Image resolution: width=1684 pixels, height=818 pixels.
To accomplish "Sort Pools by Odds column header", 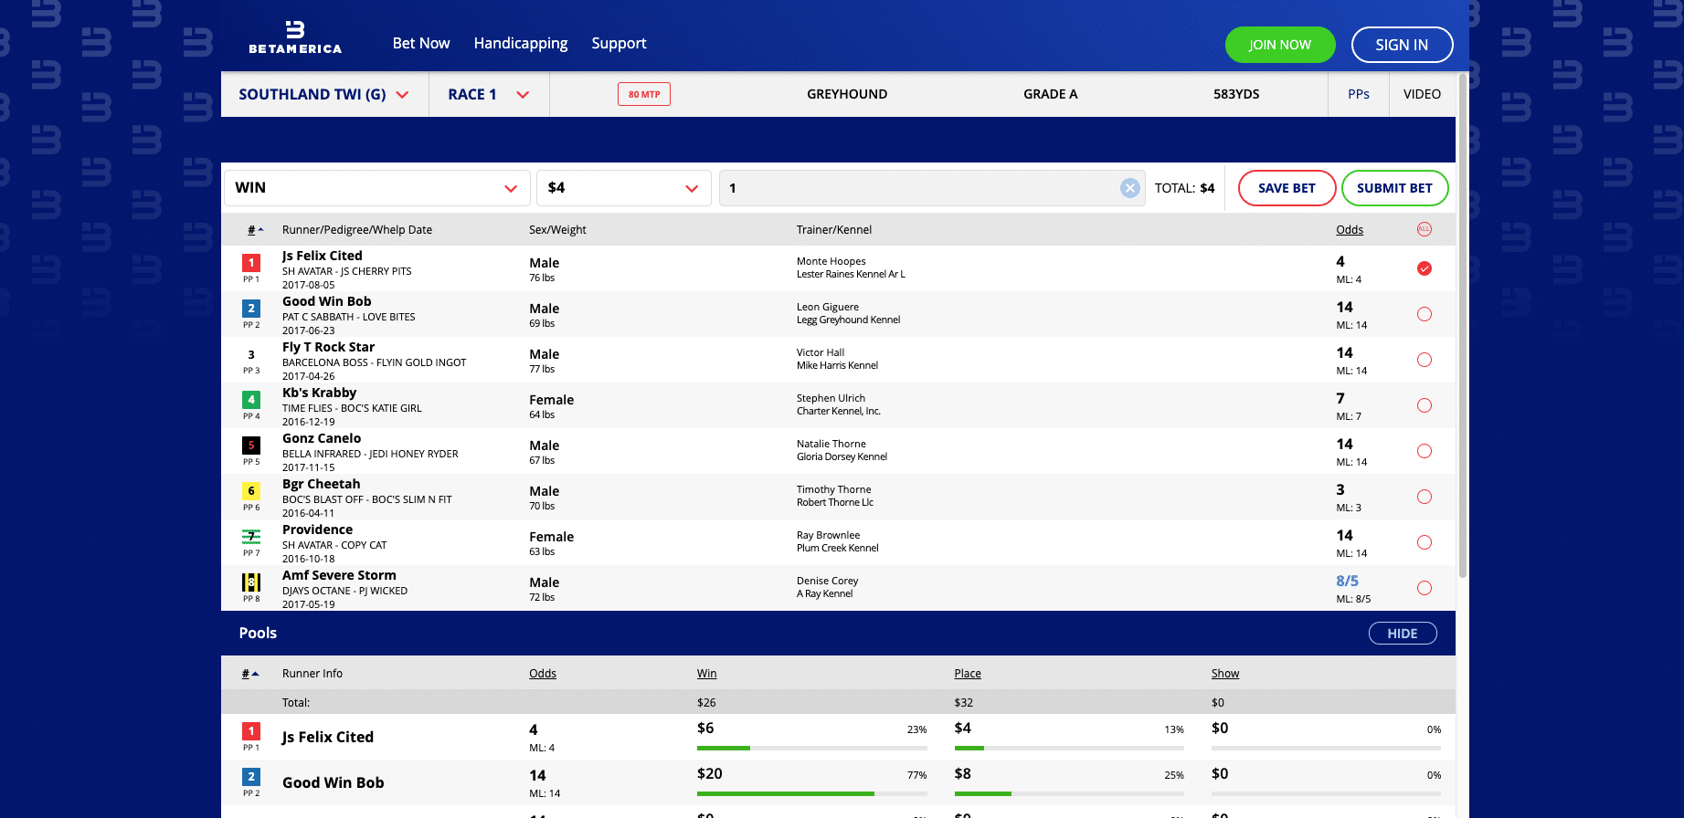I will point(543,674).
